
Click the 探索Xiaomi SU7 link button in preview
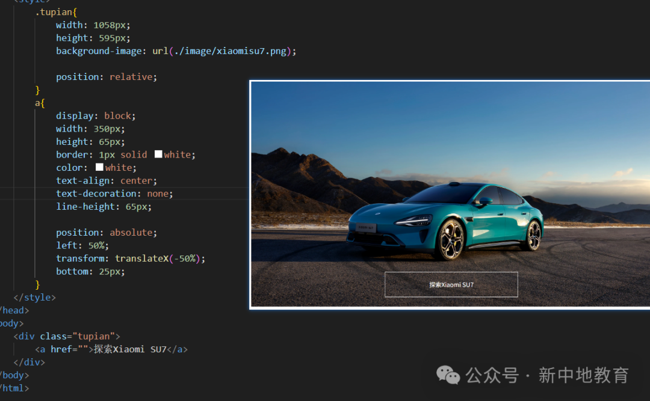(451, 284)
